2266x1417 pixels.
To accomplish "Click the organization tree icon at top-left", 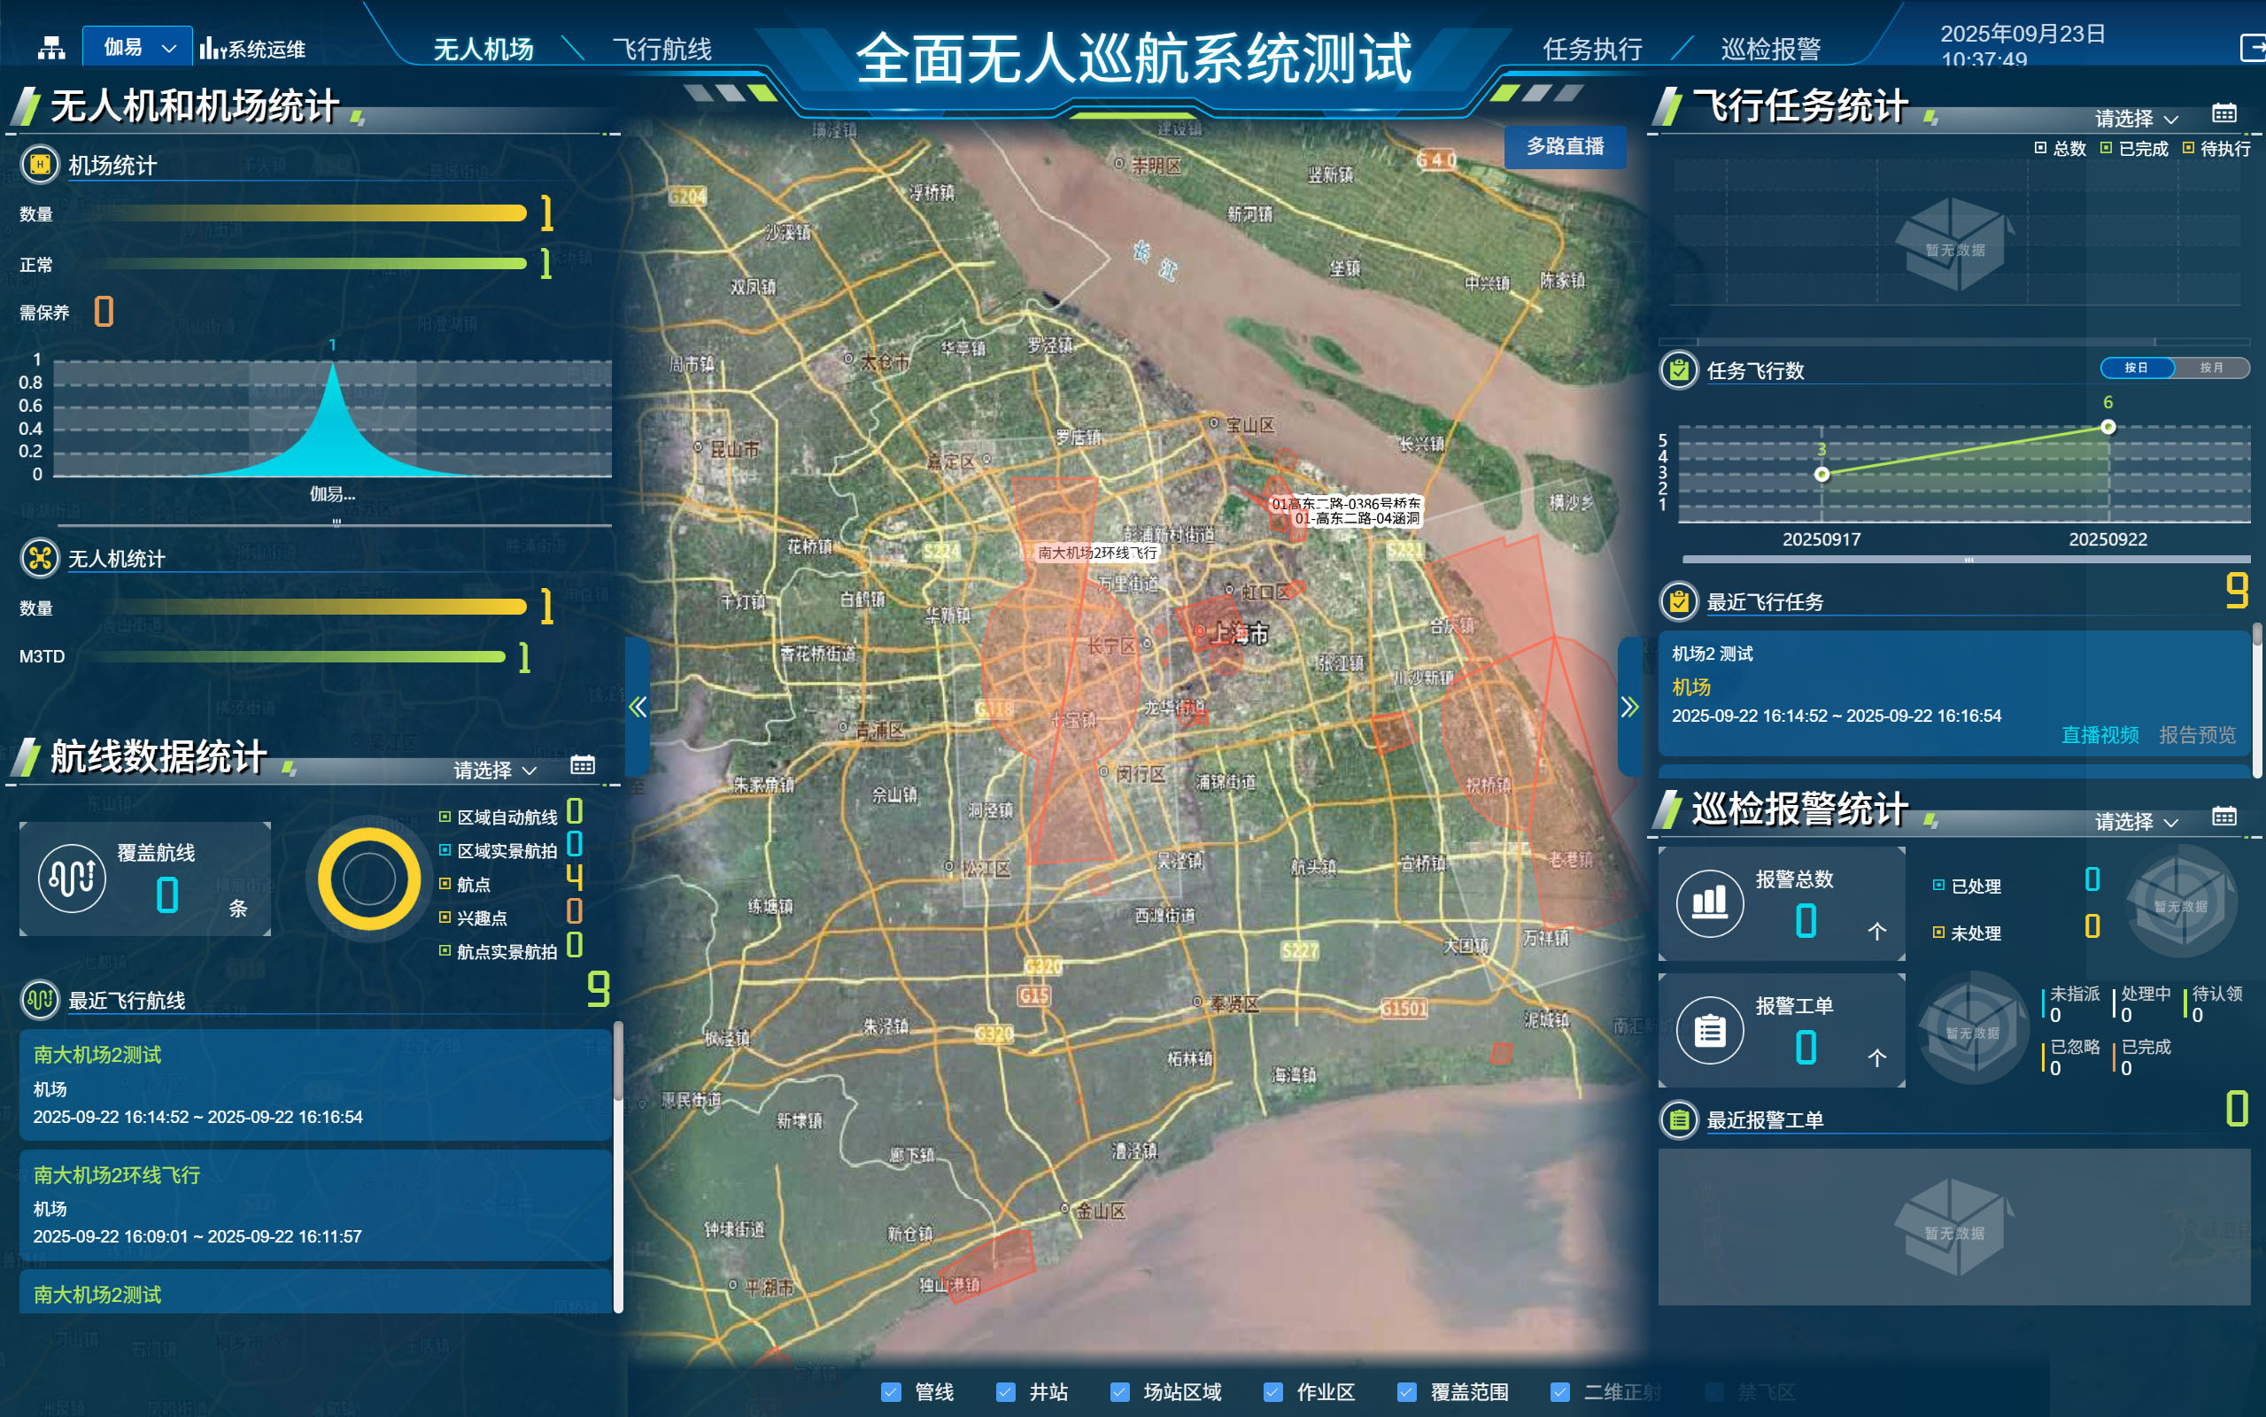I will click(x=50, y=48).
